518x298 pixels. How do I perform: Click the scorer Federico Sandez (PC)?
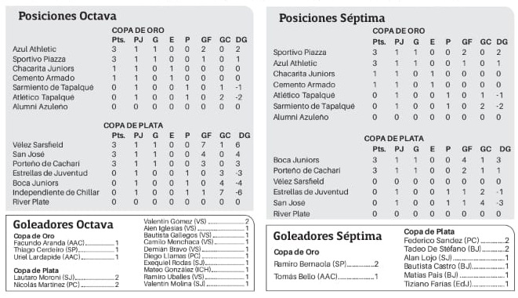click(441, 241)
